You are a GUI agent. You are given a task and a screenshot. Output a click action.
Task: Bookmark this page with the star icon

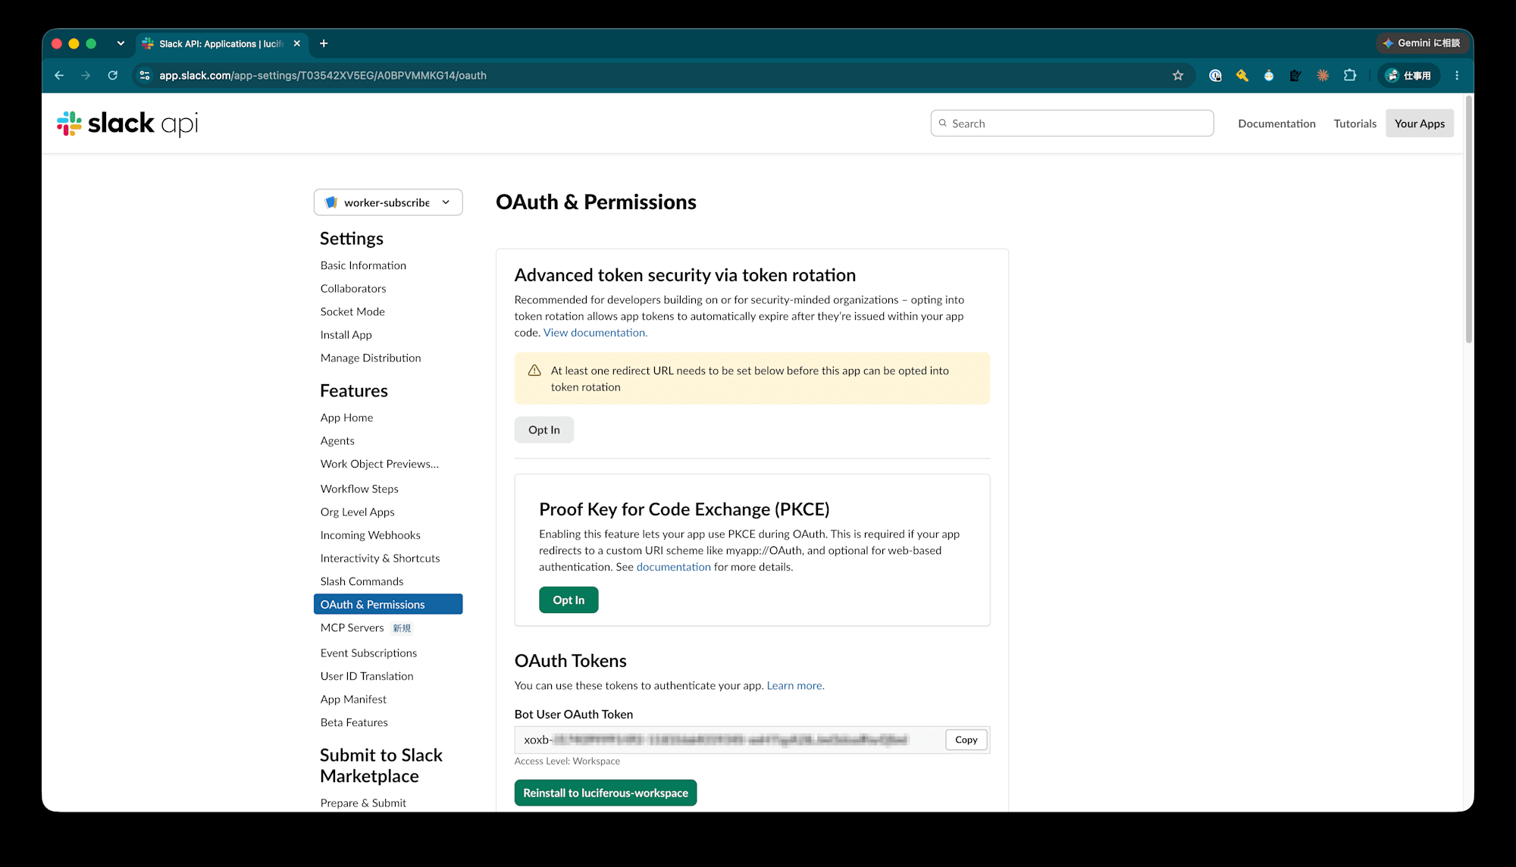[1178, 75]
